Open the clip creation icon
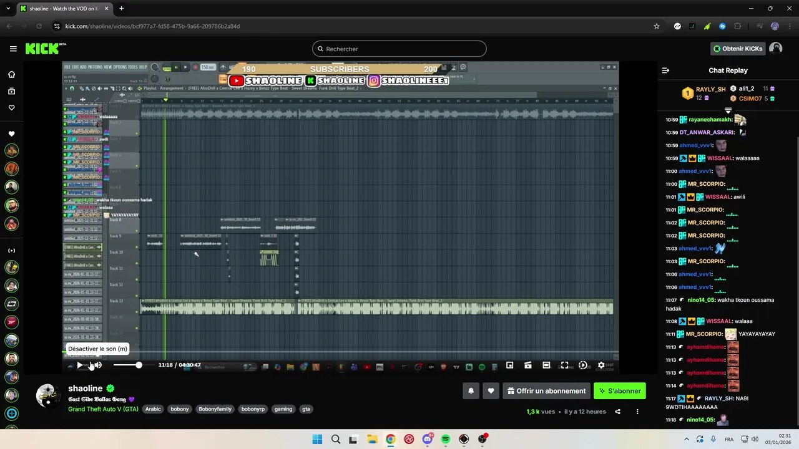Viewport: 799px width, 449px height. [527, 365]
